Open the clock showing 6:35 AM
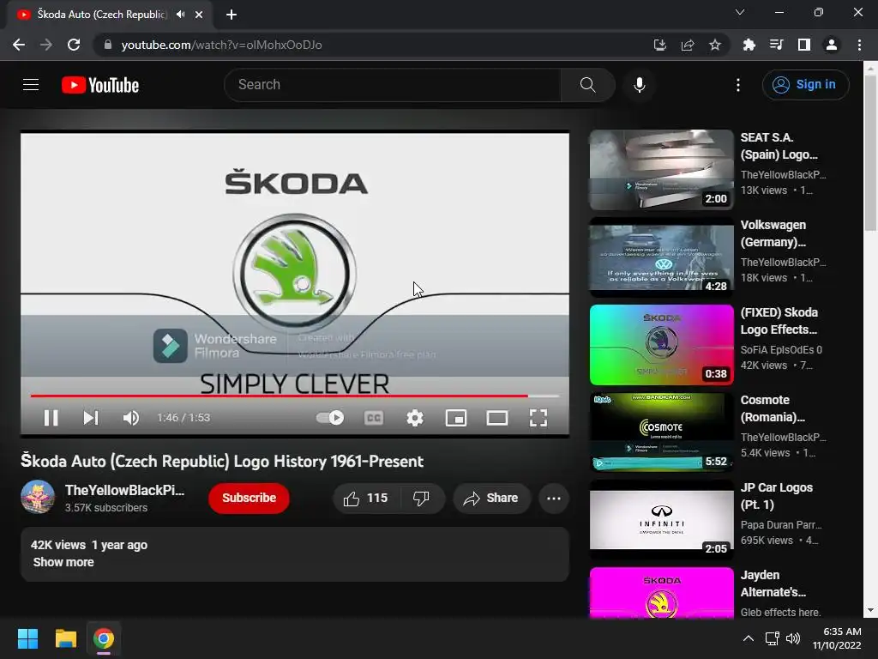The width and height of the screenshot is (878, 659). pyautogui.click(x=837, y=638)
